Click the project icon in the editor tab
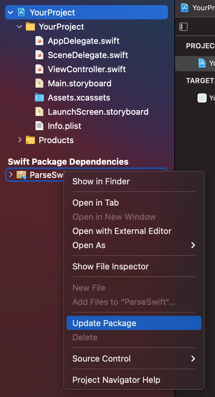The image size is (215, 397). 185,8
